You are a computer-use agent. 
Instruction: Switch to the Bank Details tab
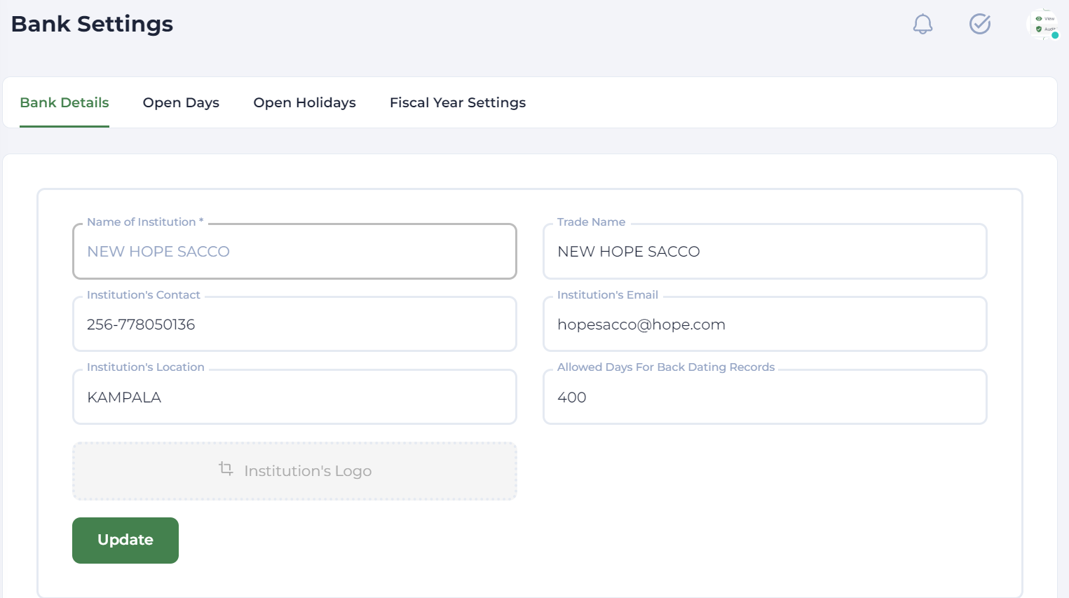(x=64, y=102)
